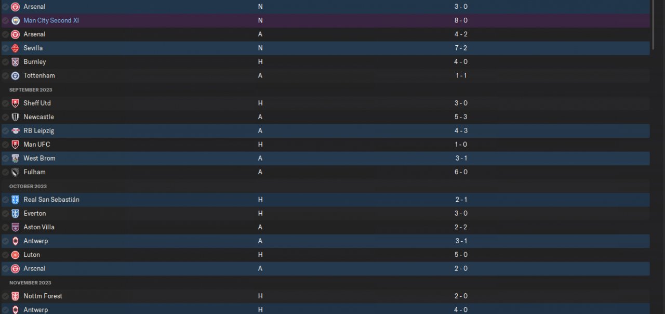
Task: Click the Burnley club badge
Action: tap(16, 62)
